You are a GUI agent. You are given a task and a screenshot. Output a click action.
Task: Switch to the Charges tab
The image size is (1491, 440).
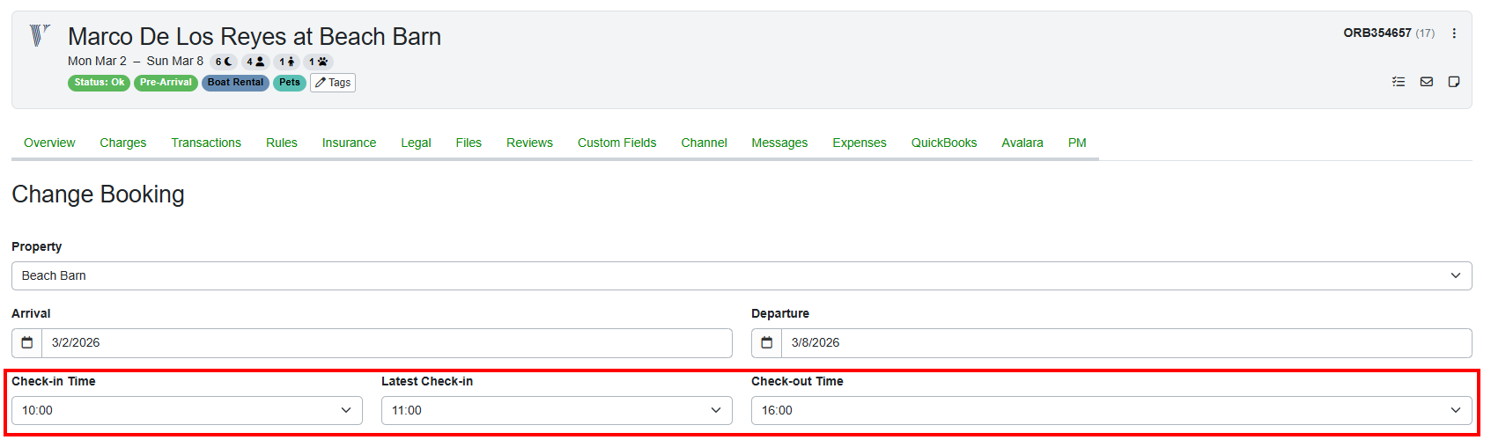[123, 143]
